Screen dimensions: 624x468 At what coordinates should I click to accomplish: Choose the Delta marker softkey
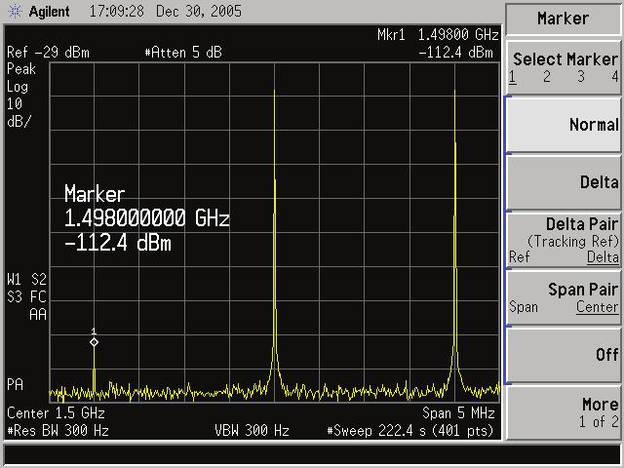pos(564,182)
